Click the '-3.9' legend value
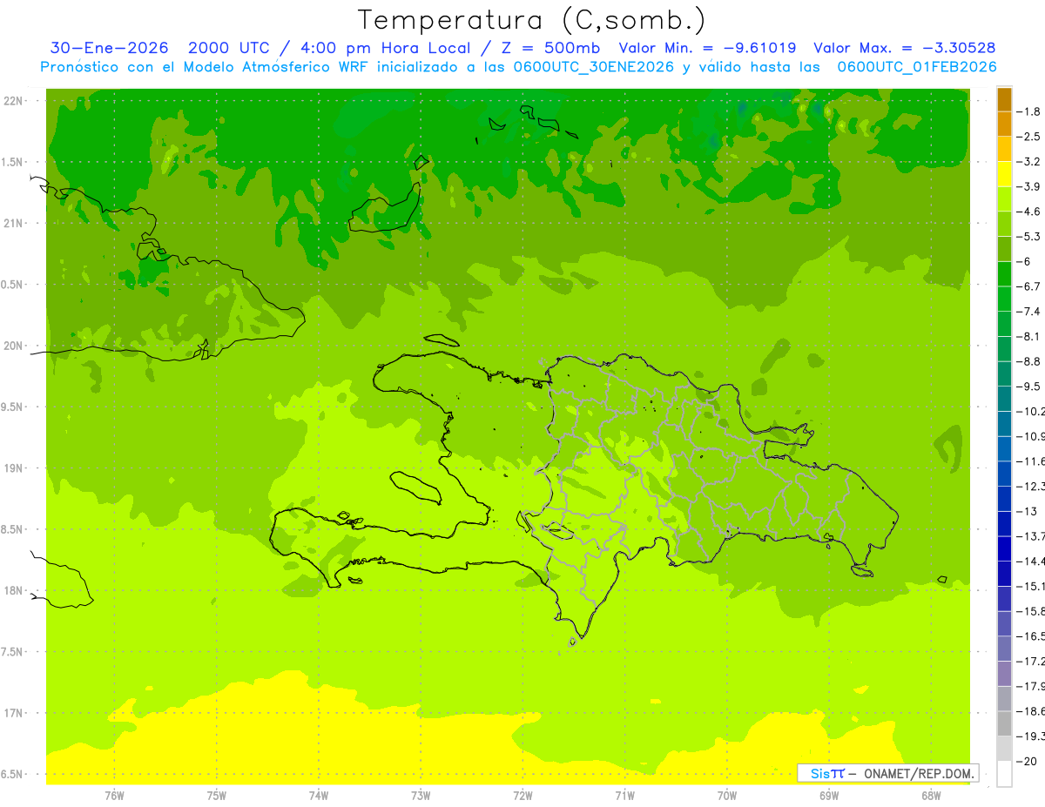 pyautogui.click(x=1030, y=186)
